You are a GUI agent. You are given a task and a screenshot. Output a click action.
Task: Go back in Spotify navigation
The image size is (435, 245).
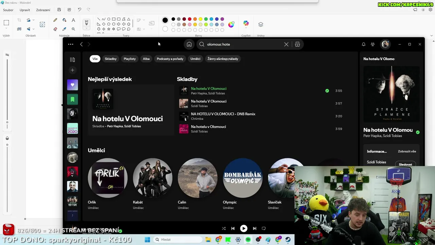pyautogui.click(x=81, y=44)
